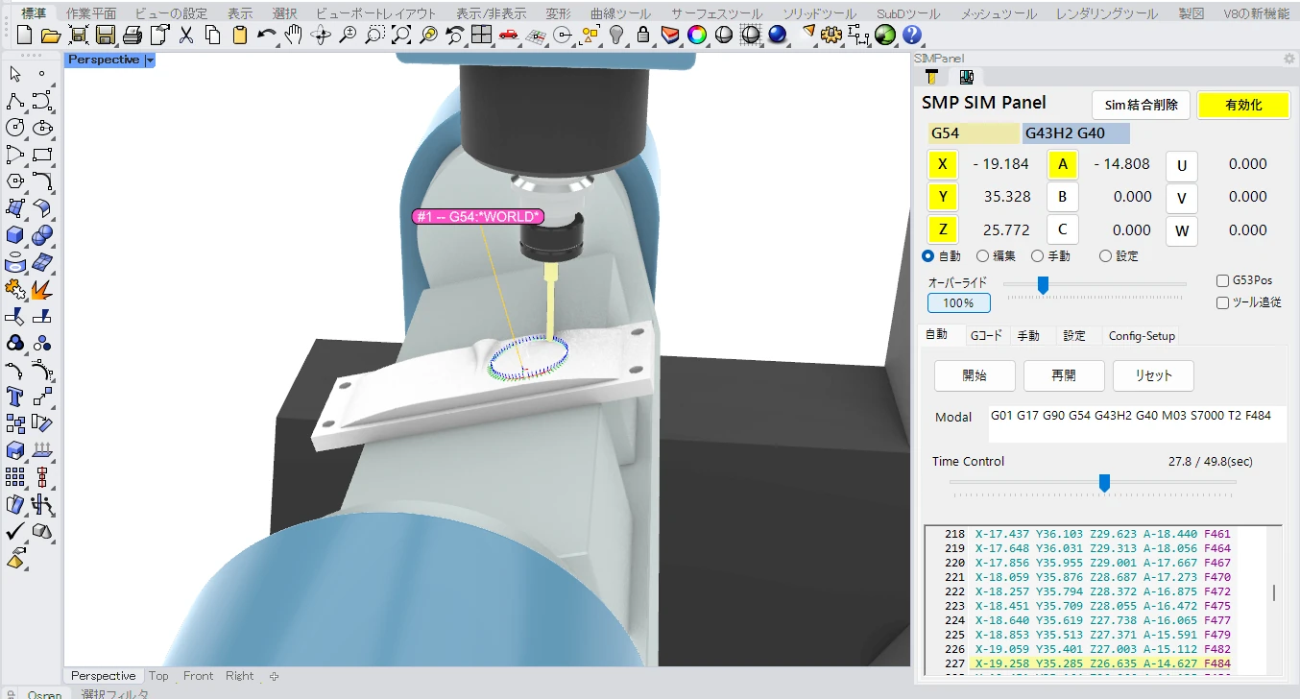Open the サーフェスツール toolbar tab
Screen dimensions: 1300x699
pyautogui.click(x=716, y=13)
